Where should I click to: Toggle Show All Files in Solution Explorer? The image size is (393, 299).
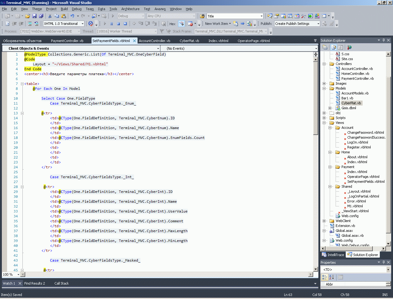pyautogui.click(x=333, y=47)
